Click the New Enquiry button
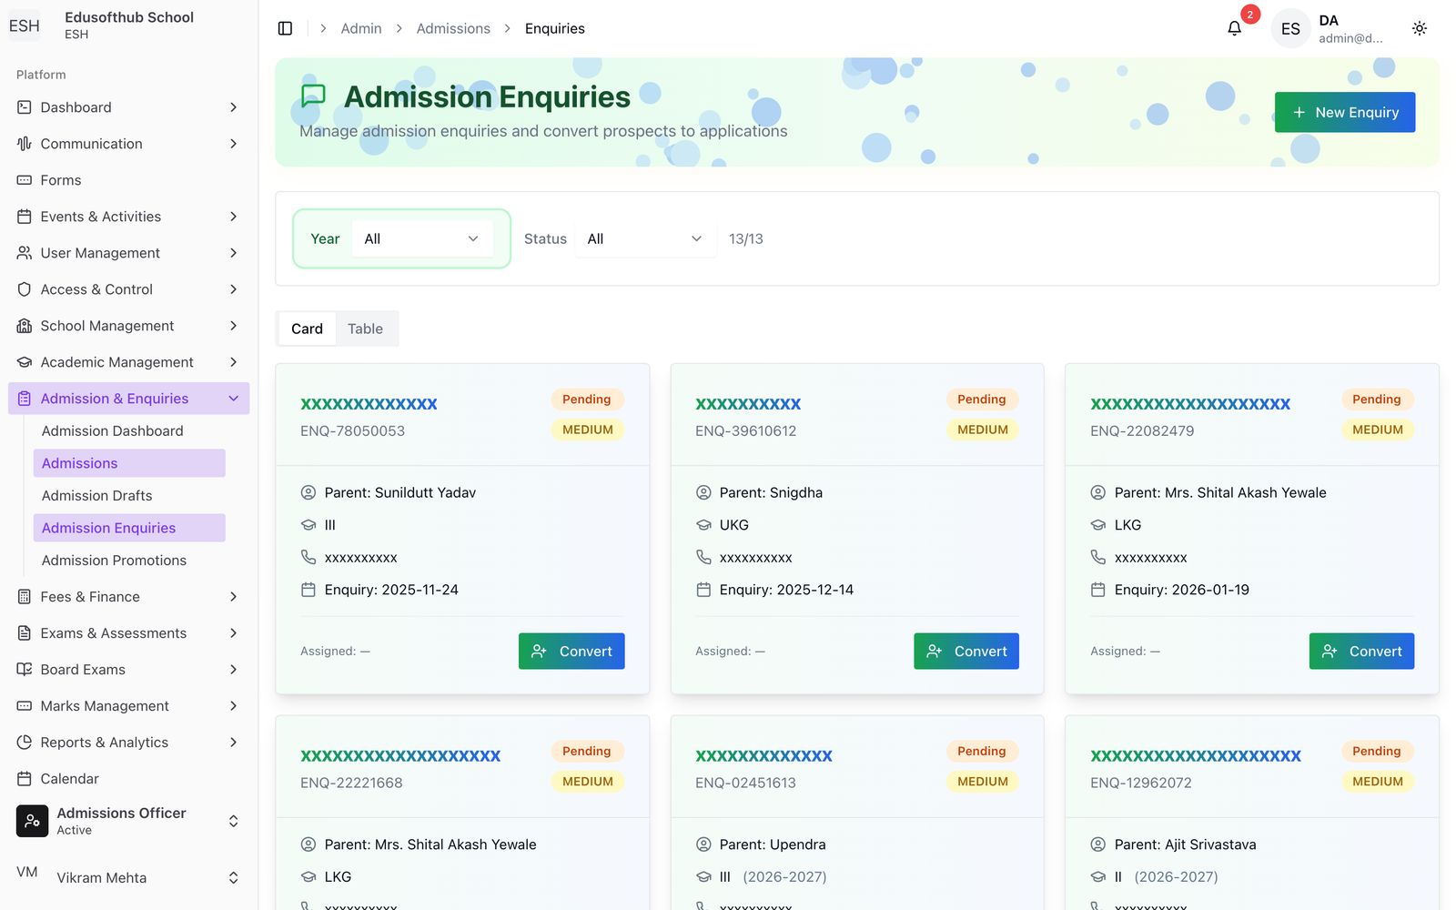The height and width of the screenshot is (910, 1456). pyautogui.click(x=1345, y=112)
